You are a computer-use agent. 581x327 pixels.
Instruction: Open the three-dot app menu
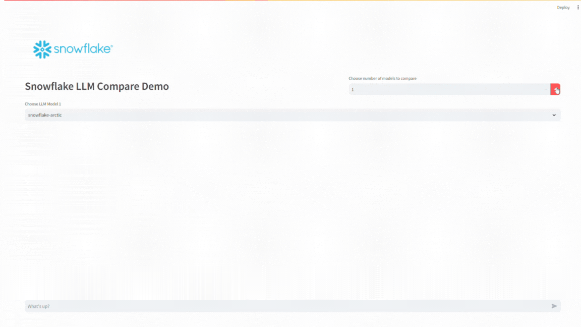pyautogui.click(x=578, y=8)
